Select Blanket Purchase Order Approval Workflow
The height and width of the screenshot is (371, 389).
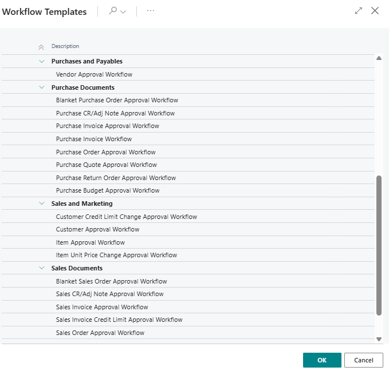coord(117,100)
